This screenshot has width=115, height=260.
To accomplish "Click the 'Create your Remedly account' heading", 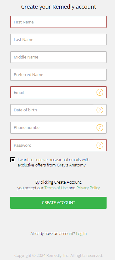I will pyautogui.click(x=58, y=7).
